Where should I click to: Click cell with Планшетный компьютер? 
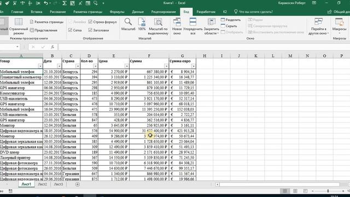[21, 77]
